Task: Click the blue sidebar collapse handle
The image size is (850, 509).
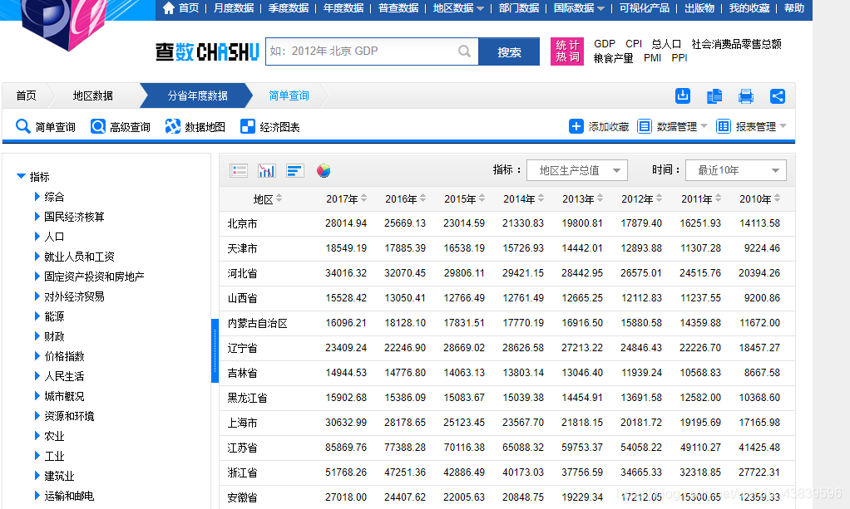Action: (215, 351)
